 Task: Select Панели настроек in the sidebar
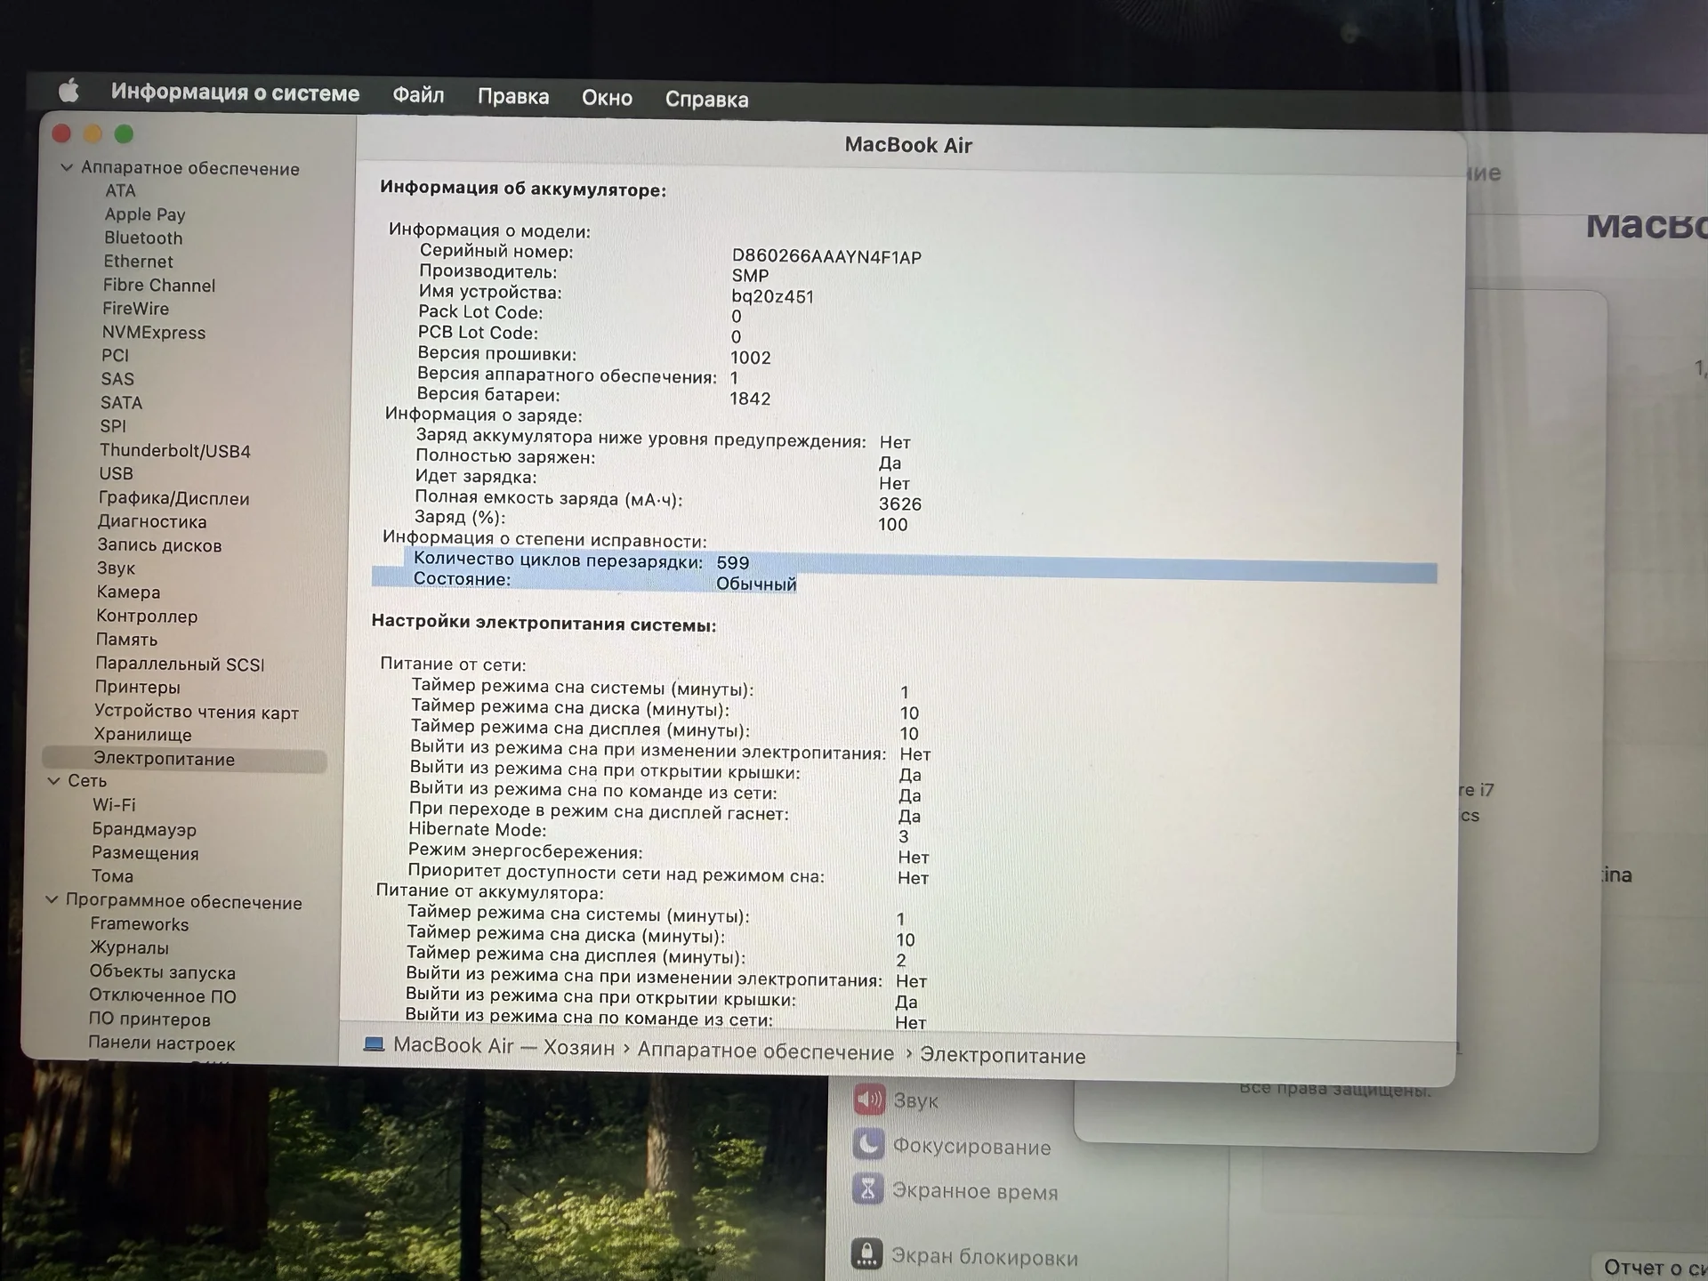(161, 1043)
